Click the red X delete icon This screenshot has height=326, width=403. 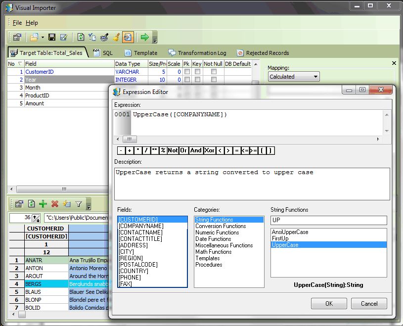tap(55, 204)
